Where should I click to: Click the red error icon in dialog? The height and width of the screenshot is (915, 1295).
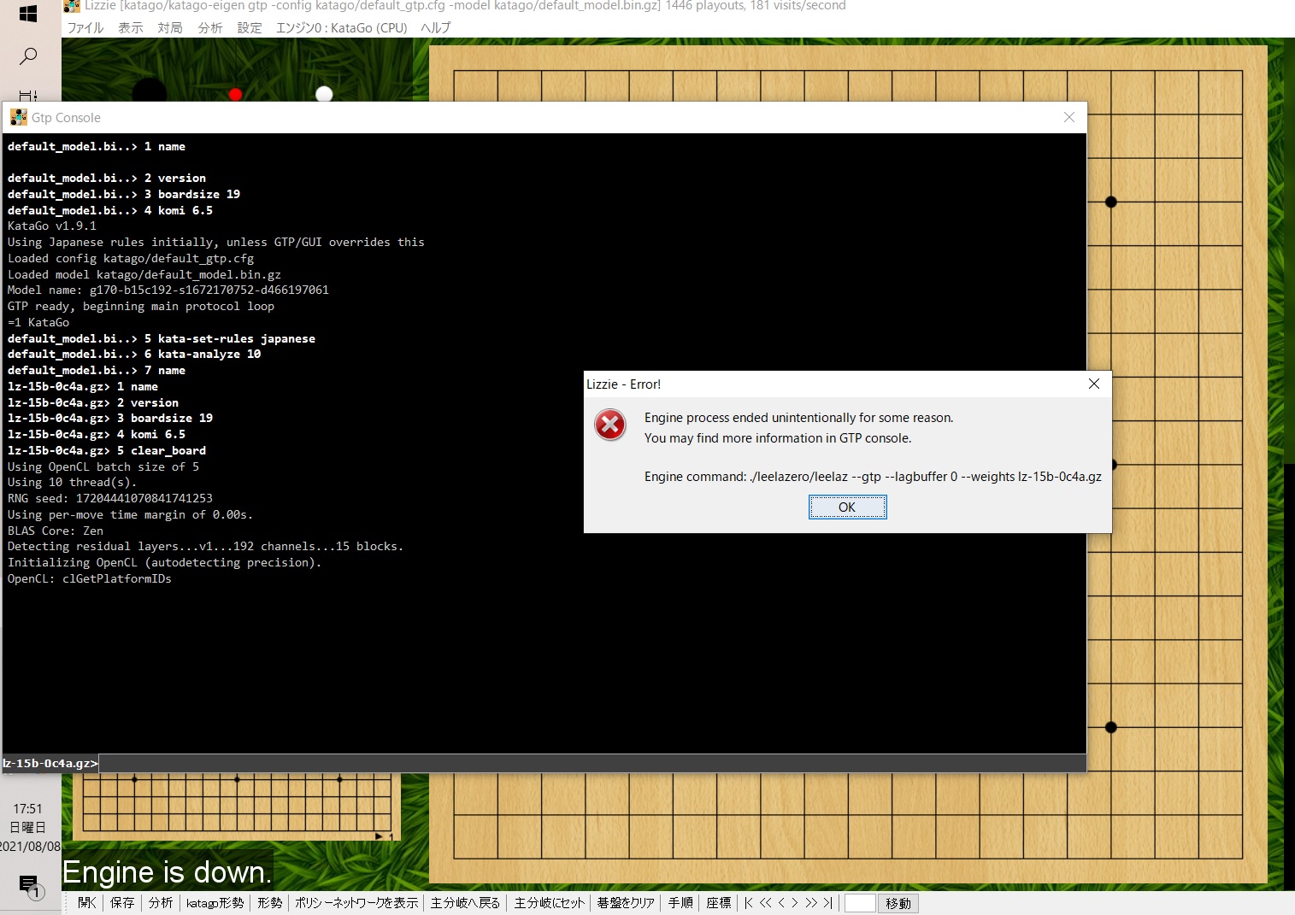click(610, 425)
